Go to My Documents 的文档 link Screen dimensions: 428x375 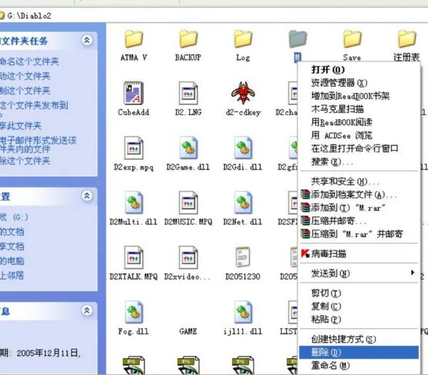coord(12,232)
